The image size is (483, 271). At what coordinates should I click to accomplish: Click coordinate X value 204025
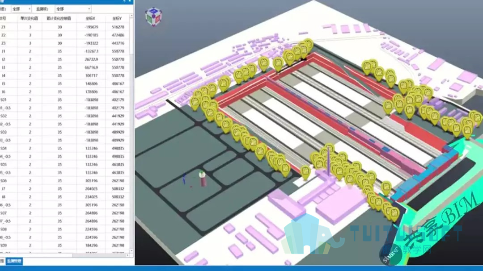click(x=91, y=189)
